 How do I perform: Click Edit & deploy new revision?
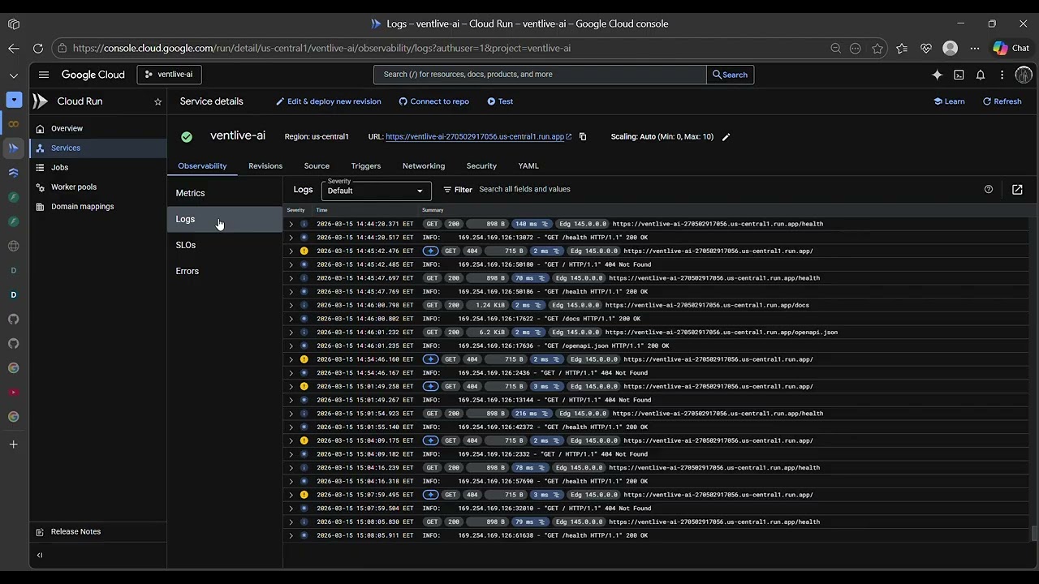(x=328, y=101)
